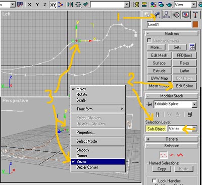Open the Line01 object color swatch

tap(195, 25)
